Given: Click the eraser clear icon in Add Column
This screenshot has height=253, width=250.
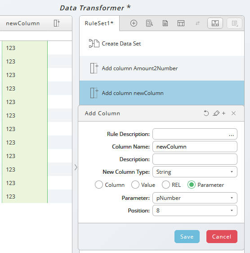Looking at the screenshot, I should click(x=216, y=113).
